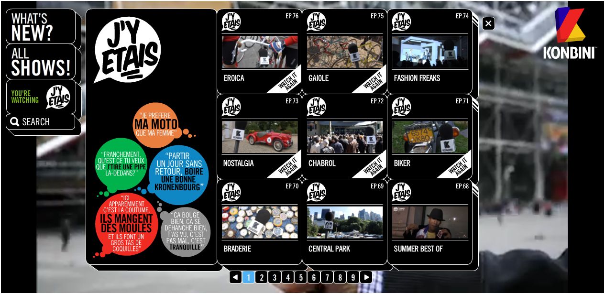Go to the previous page with the left arrow
Viewport: 605px width, 294px height.
pos(235,277)
